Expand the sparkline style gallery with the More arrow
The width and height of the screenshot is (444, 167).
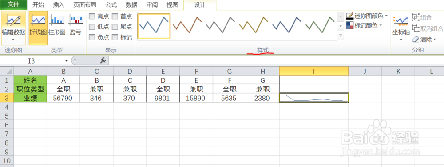(x=341, y=36)
